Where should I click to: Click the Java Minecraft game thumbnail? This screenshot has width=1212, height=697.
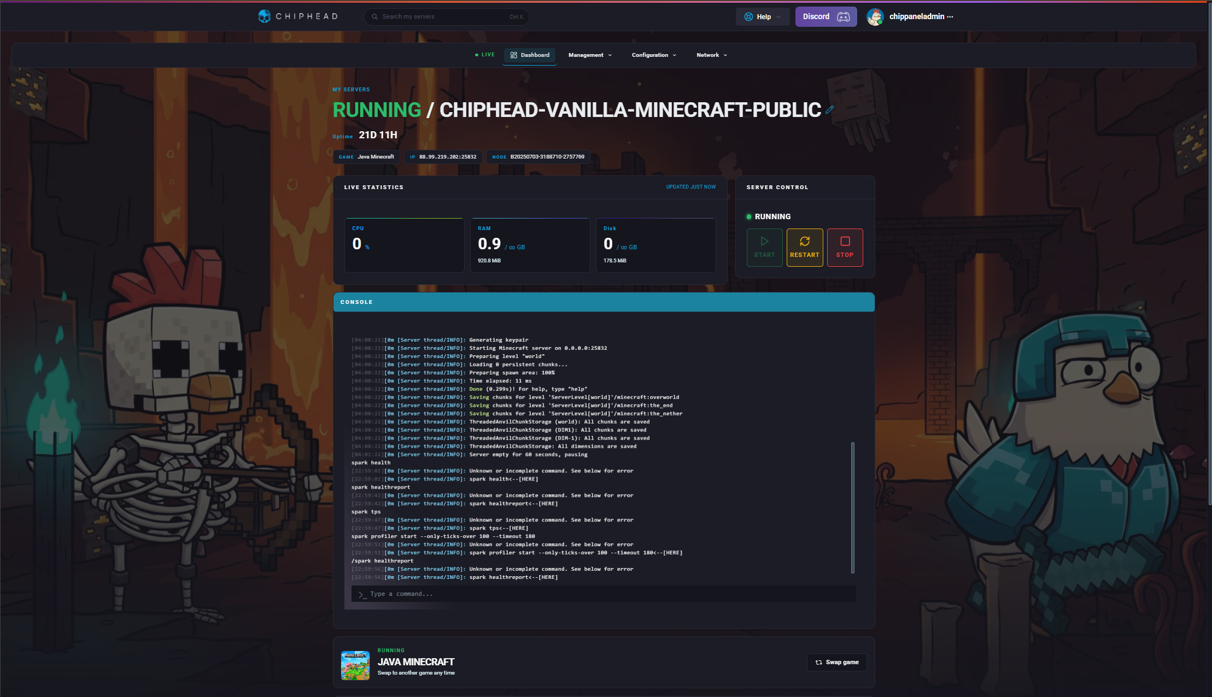[355, 665]
